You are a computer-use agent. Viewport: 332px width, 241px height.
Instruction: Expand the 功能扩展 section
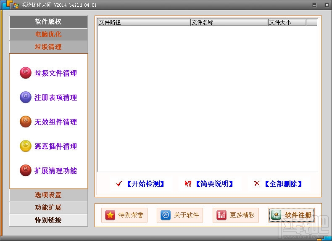(48, 207)
